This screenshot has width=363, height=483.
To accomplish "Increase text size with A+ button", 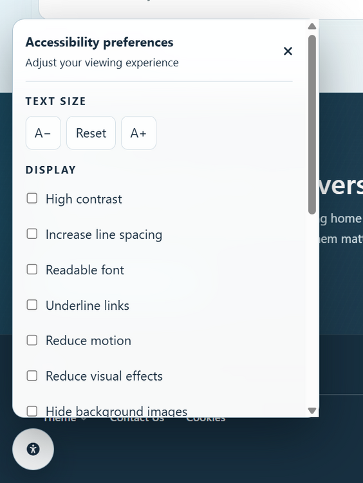I will (x=138, y=133).
